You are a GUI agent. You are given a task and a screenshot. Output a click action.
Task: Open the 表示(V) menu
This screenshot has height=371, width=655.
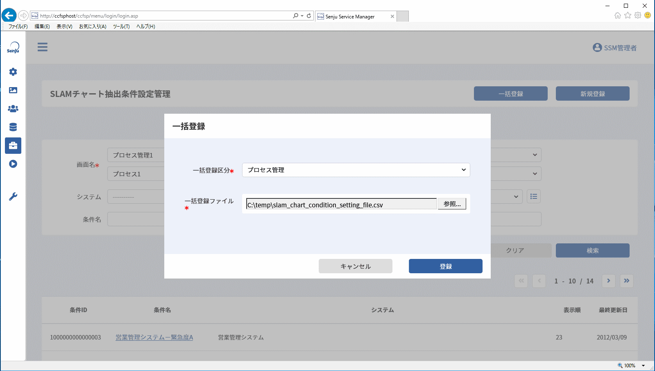64,26
